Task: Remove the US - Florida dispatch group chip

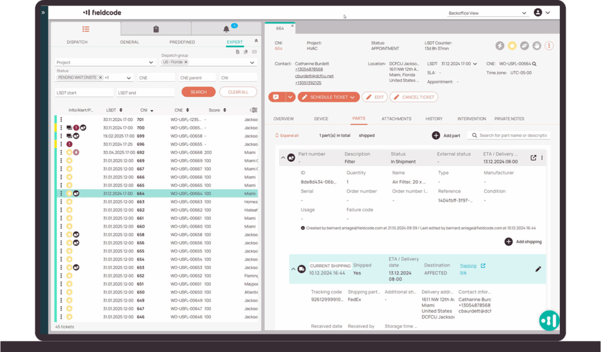Action: [x=186, y=62]
